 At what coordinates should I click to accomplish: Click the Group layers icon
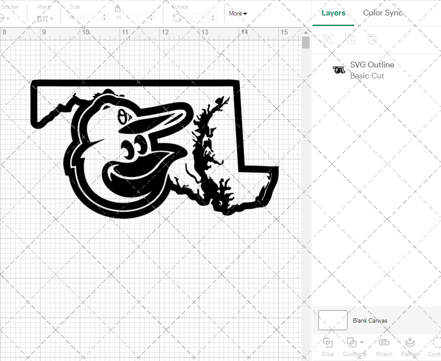pyautogui.click(x=328, y=39)
